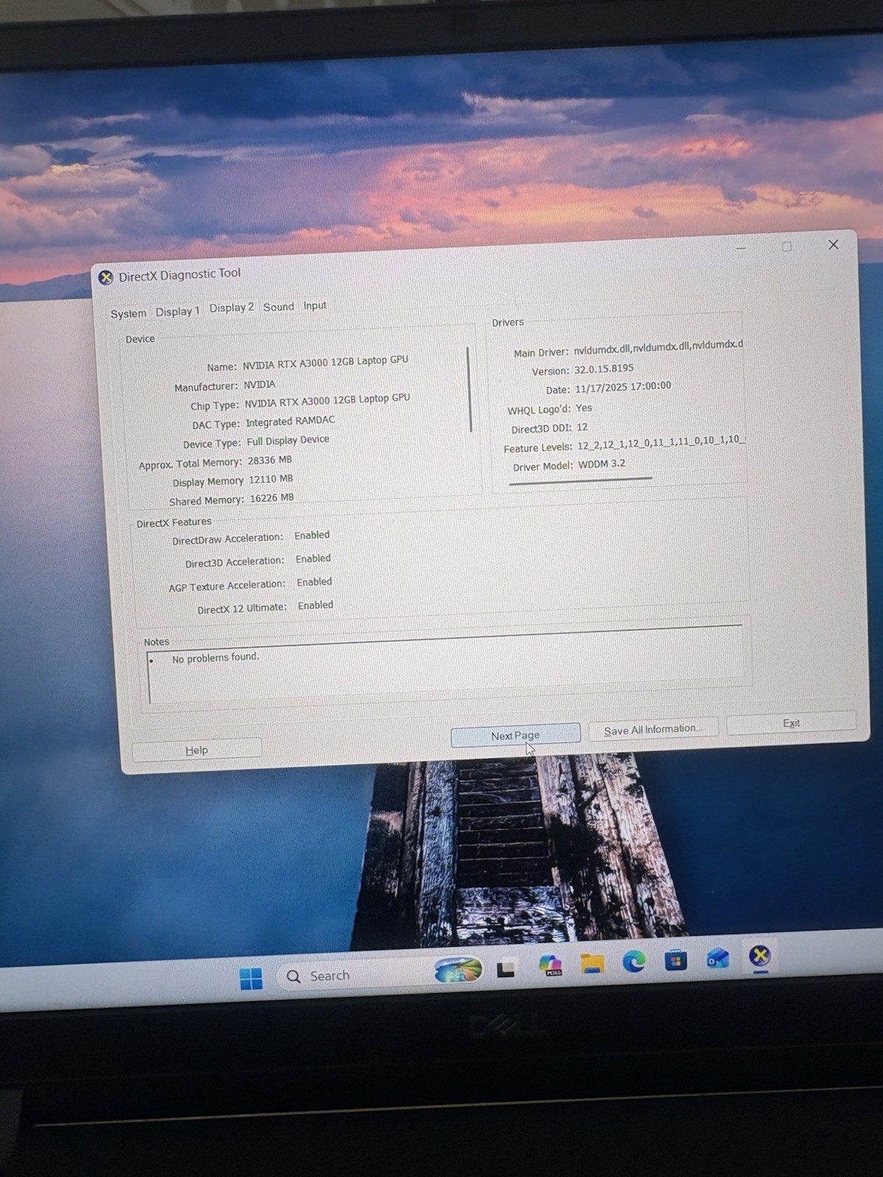Click the Feature Levels value text
883x1177 pixels.
pos(661,442)
